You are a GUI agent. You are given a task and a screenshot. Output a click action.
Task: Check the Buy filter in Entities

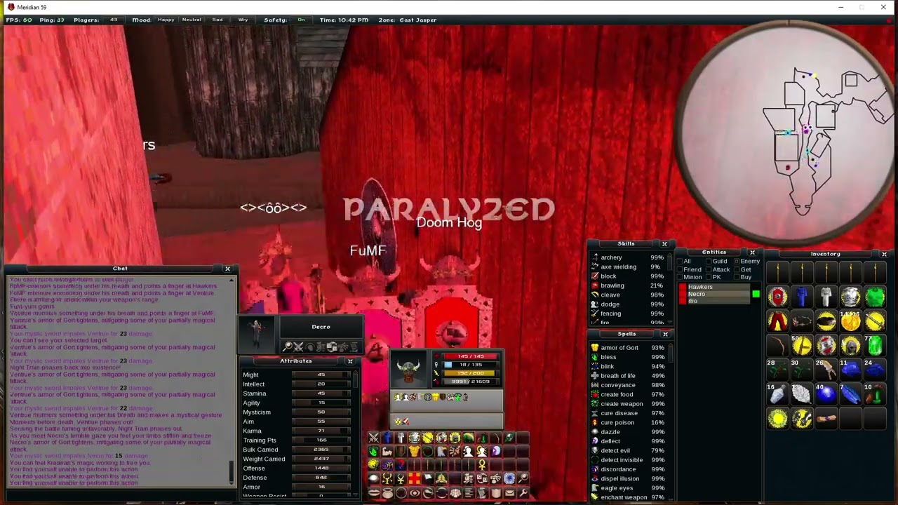click(x=737, y=277)
